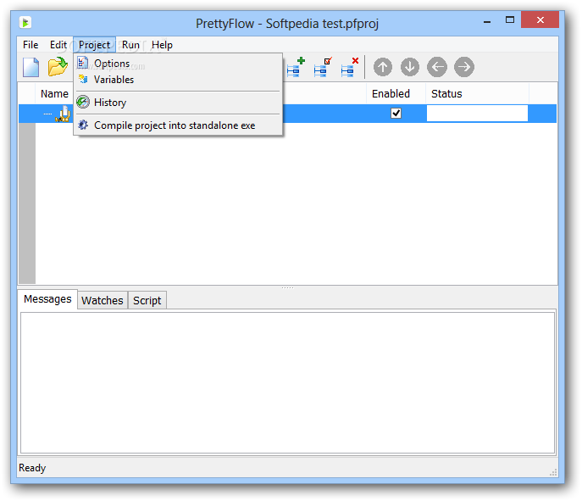The image size is (582, 501).
Task: Maximize the PrettyFlow window
Action: pyautogui.click(x=510, y=20)
